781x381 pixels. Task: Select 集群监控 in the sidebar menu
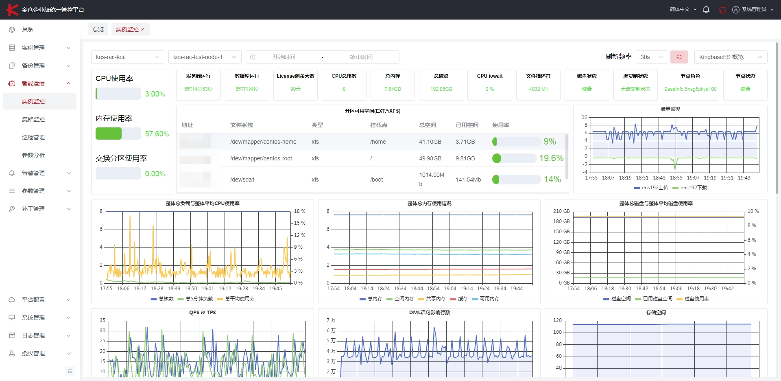(x=33, y=119)
